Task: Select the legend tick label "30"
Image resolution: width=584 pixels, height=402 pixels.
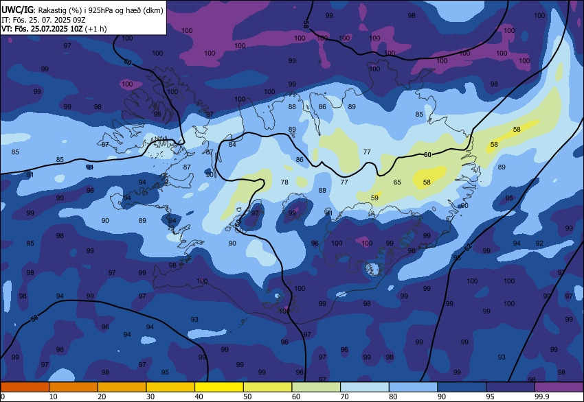Action: [150, 397]
